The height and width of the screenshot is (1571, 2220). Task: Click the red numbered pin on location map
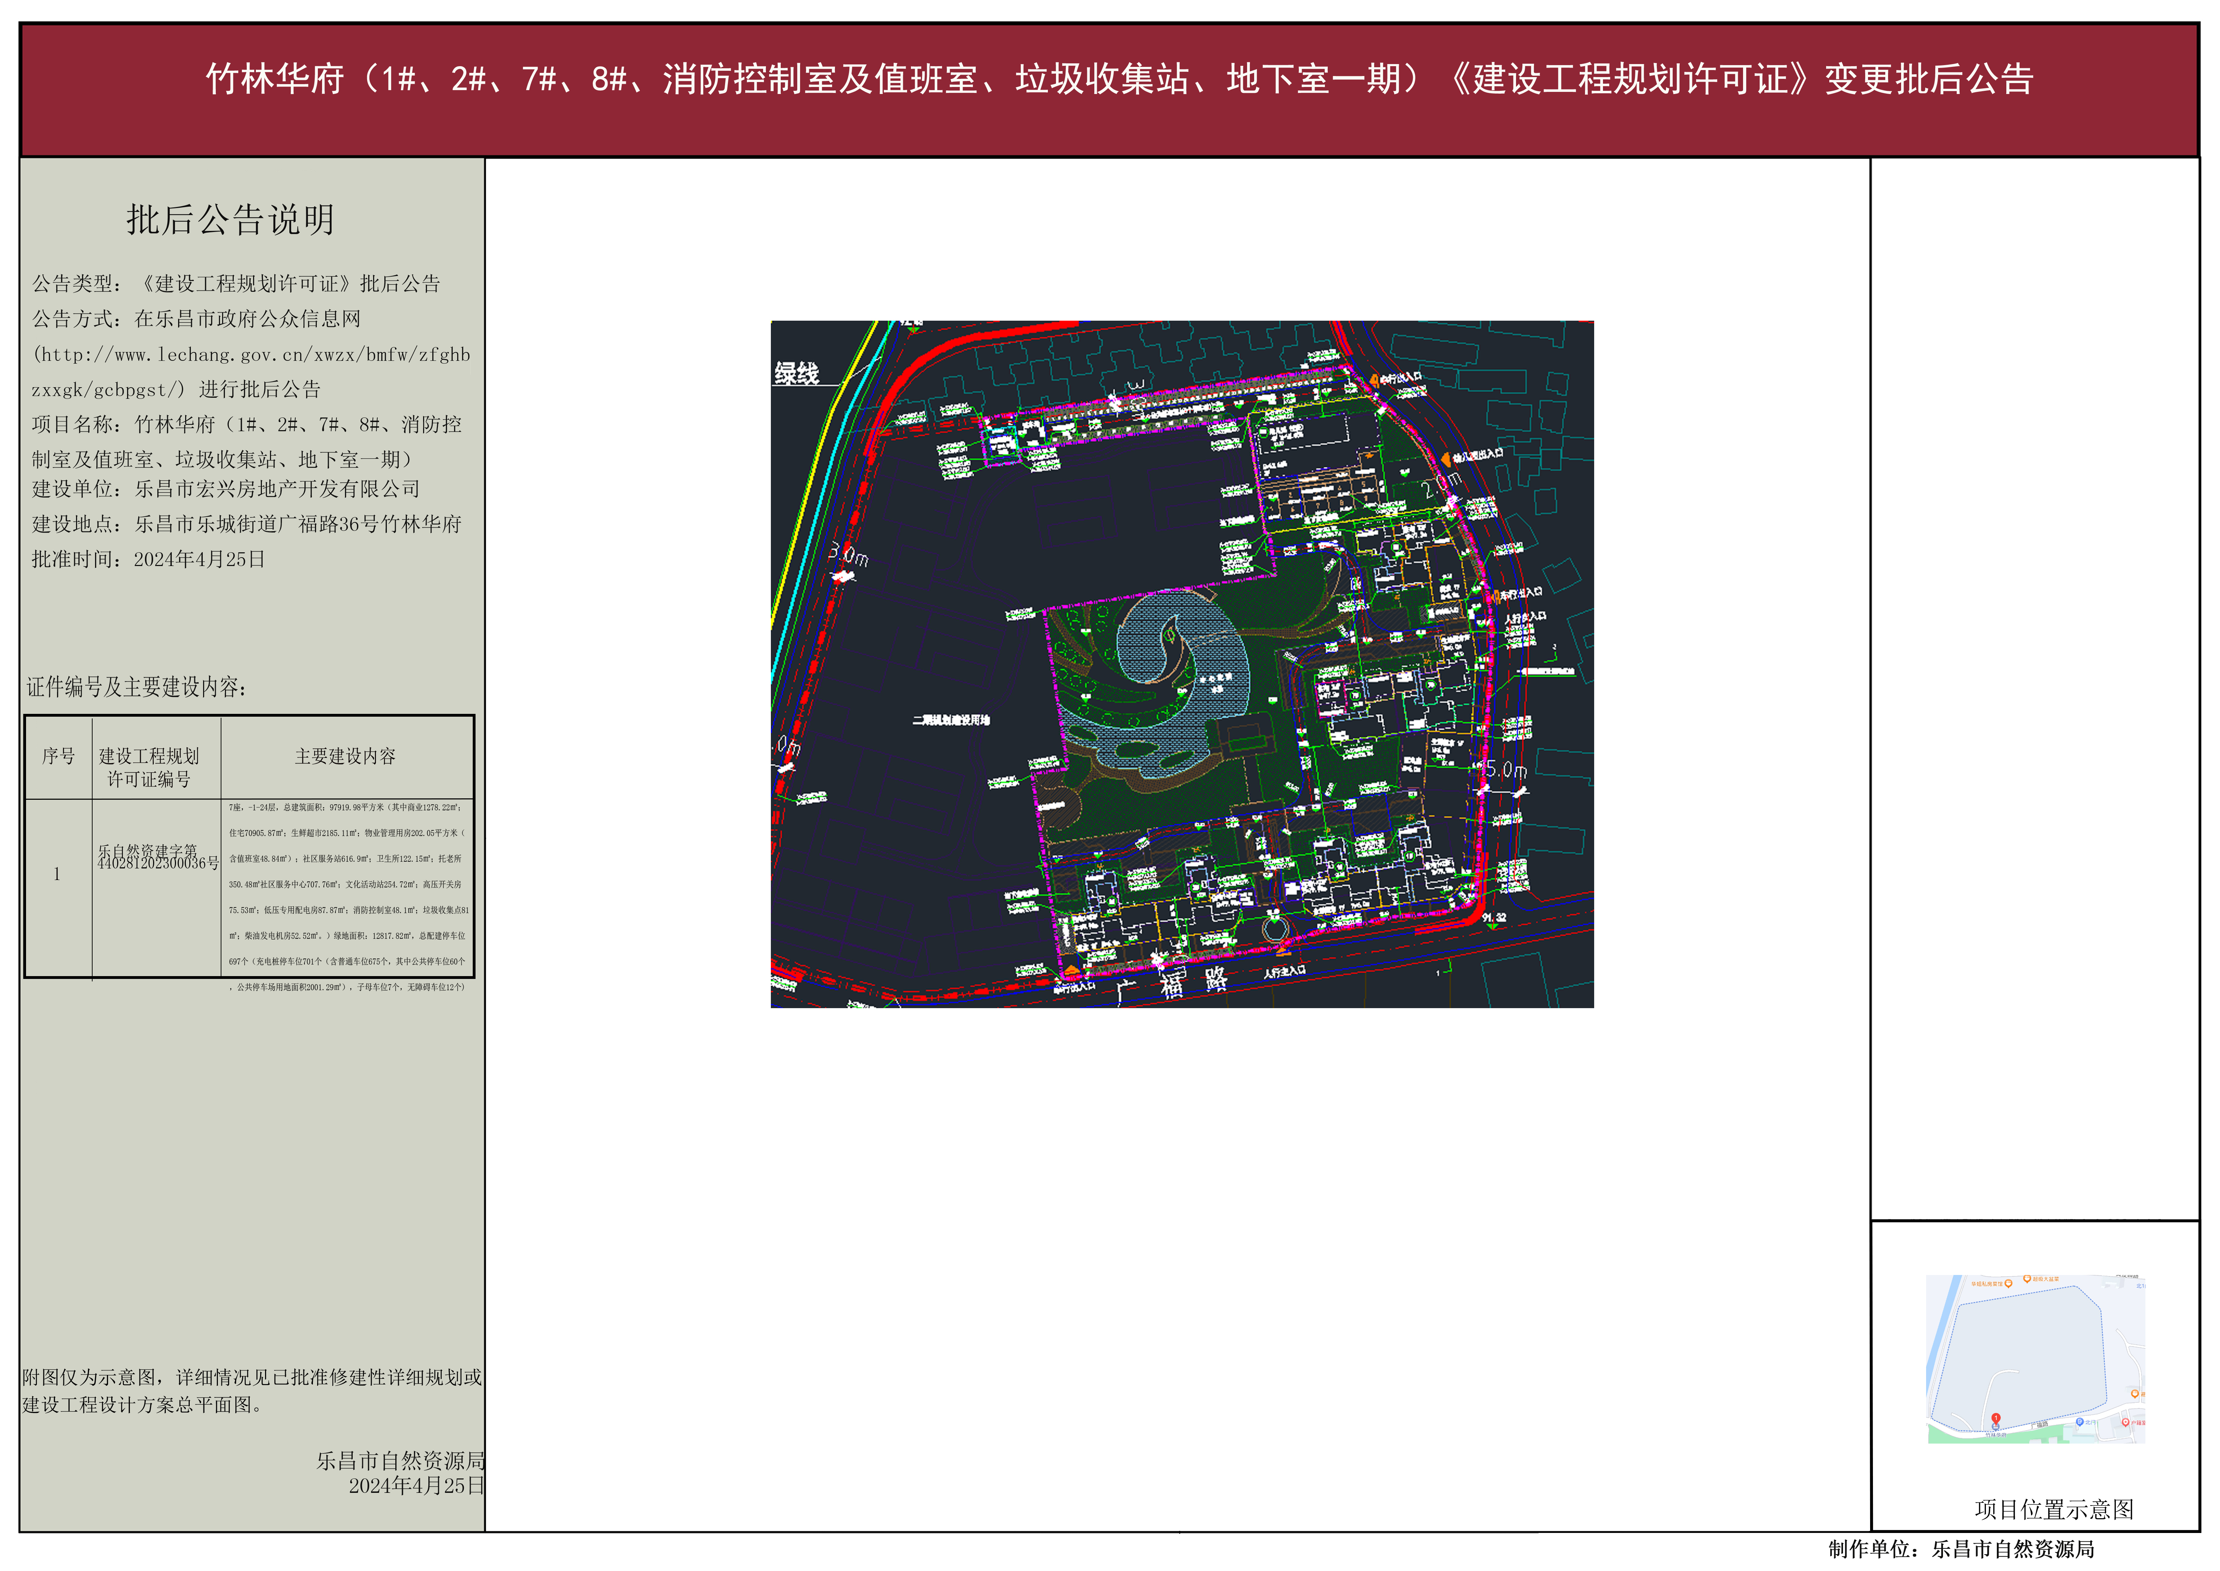(x=1995, y=1419)
